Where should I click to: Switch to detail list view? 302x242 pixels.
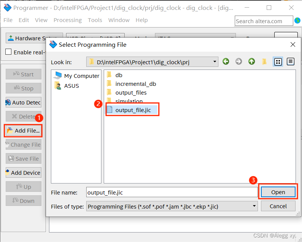click(x=291, y=62)
